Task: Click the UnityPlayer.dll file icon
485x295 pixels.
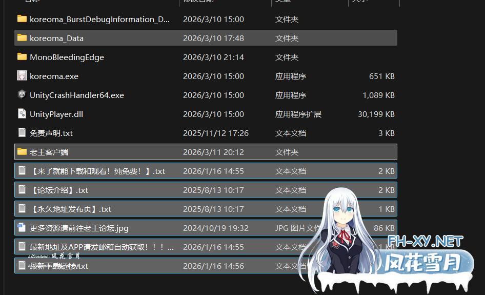Action: click(22, 114)
